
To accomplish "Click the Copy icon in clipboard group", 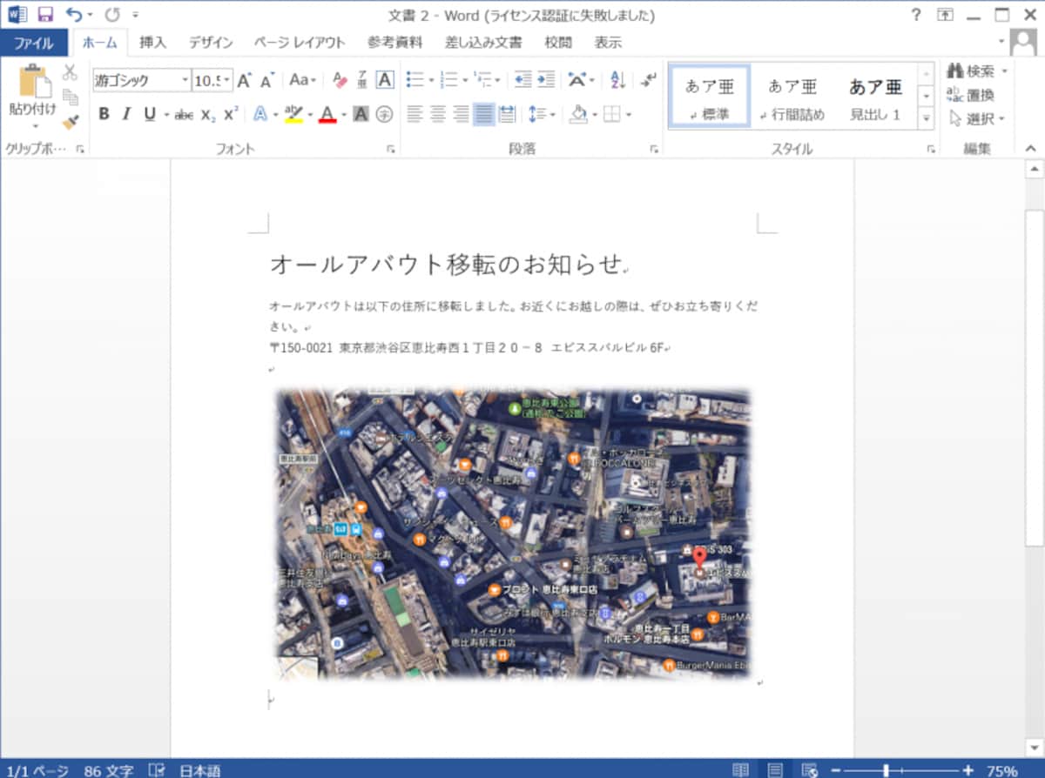I will (x=71, y=97).
